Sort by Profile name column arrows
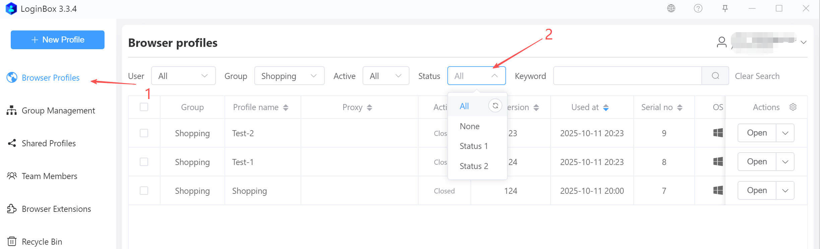 (286, 107)
